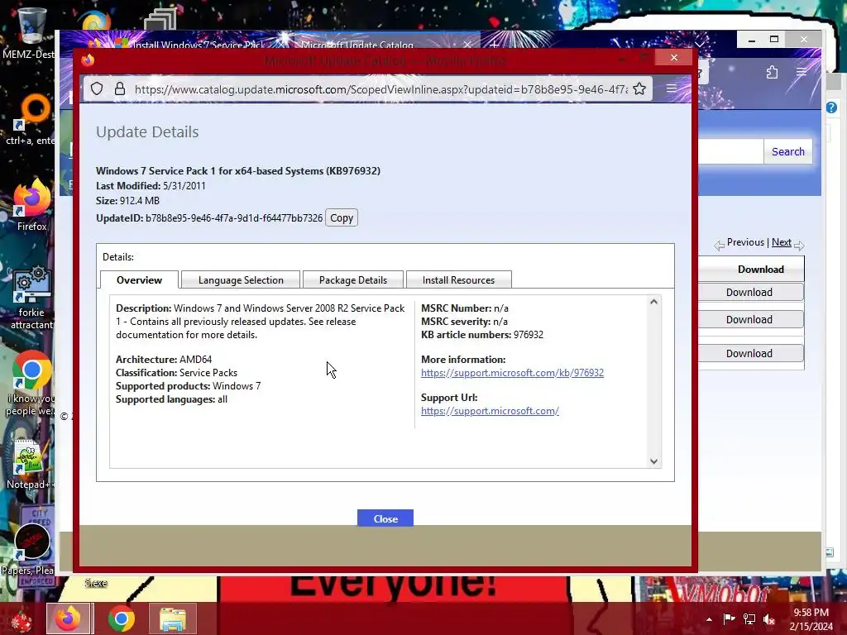Click the padlock site security icon
847x635 pixels.
(x=120, y=89)
